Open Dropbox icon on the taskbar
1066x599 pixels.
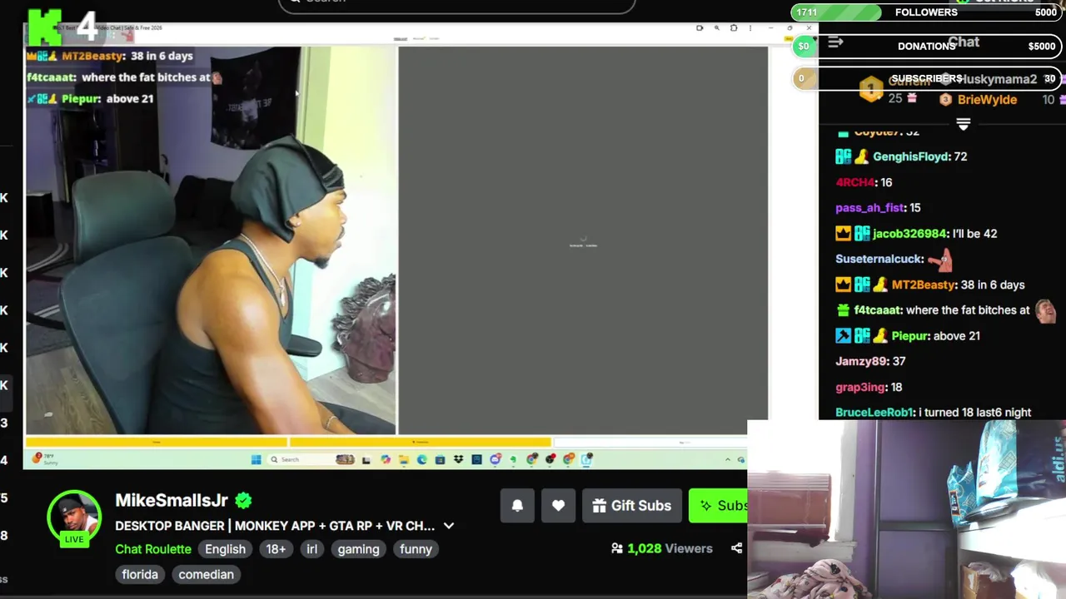pyautogui.click(x=458, y=459)
